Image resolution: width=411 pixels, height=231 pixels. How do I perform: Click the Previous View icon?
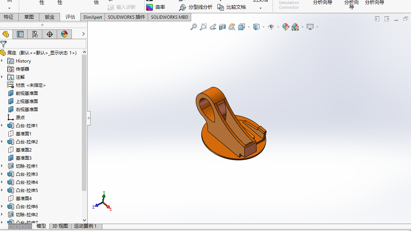212,27
